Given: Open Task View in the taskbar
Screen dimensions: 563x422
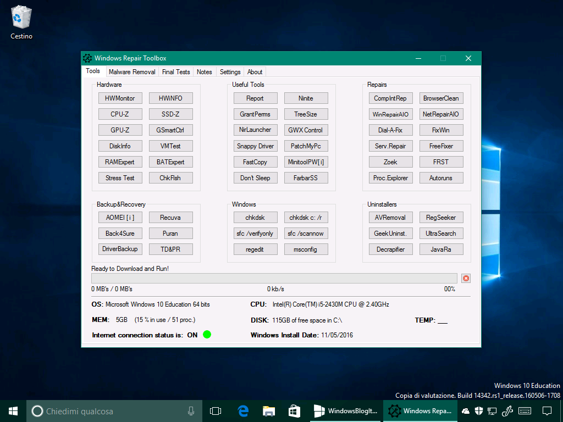Looking at the screenshot, I should pos(216,411).
